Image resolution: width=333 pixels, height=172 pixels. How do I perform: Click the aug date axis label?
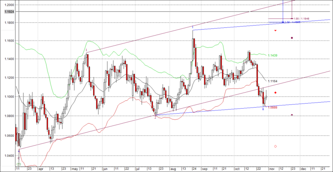point(173,169)
